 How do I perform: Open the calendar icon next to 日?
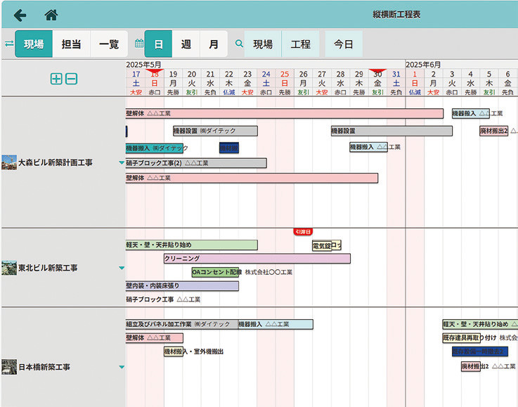(139, 44)
